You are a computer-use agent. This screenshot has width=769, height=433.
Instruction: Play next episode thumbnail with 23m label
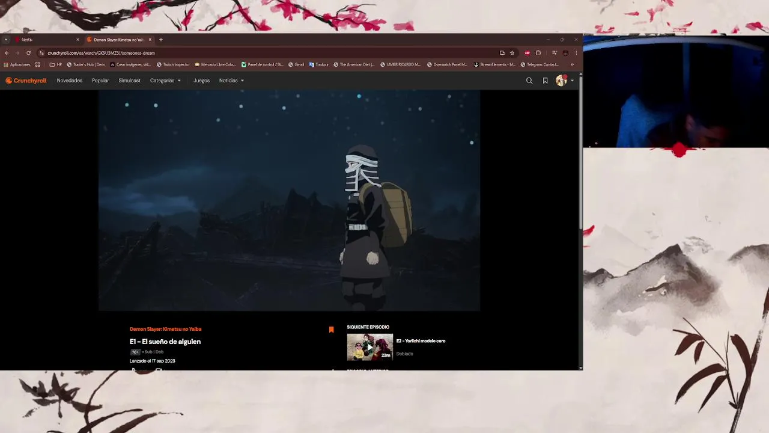369,347
